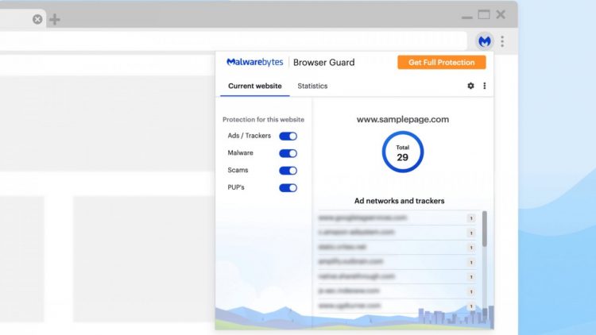Open a new browser tab
596x335 pixels.
pyautogui.click(x=55, y=19)
